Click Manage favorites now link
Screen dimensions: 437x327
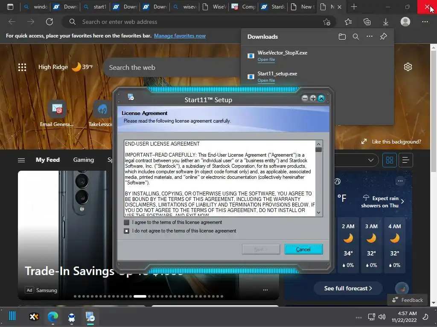tap(180, 36)
